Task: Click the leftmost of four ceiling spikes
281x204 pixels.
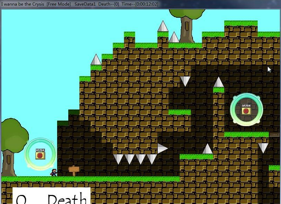Action: (118, 160)
